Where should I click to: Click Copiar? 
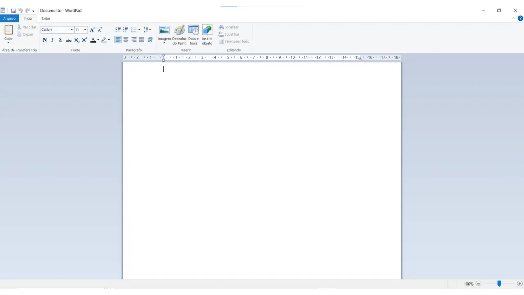pyautogui.click(x=25, y=34)
